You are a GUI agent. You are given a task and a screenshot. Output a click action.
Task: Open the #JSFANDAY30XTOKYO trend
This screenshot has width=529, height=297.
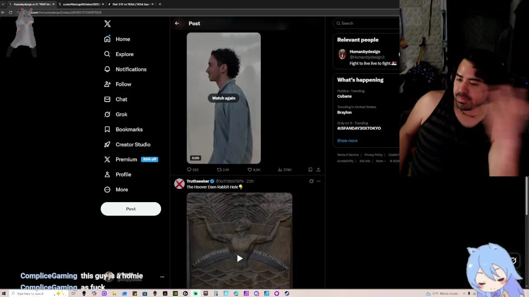click(359, 128)
